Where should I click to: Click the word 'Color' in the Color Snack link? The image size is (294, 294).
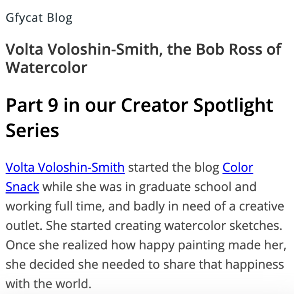[238, 167]
